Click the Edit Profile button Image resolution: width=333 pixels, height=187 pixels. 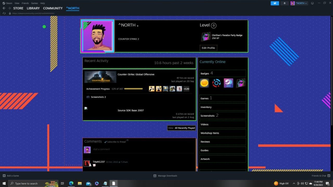pos(208,48)
